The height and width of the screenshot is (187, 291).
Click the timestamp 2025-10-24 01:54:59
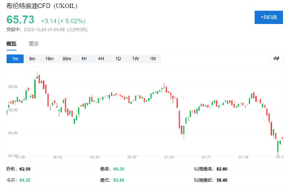coord(44,30)
